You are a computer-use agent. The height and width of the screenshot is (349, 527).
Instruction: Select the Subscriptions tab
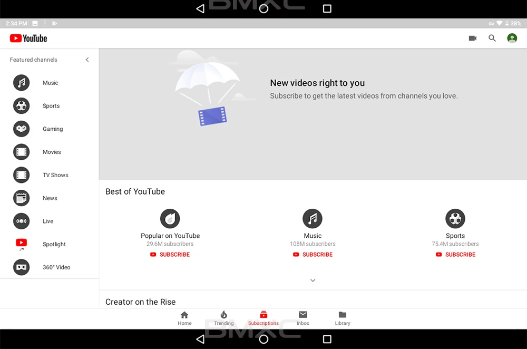(x=263, y=318)
